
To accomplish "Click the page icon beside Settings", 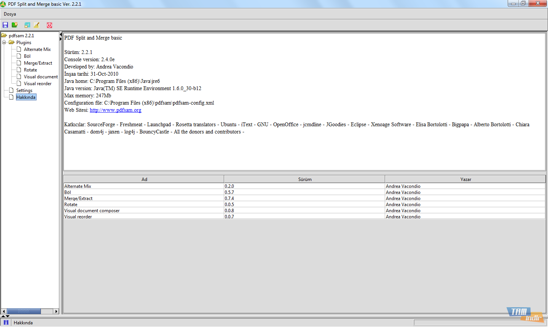I will click(x=11, y=90).
